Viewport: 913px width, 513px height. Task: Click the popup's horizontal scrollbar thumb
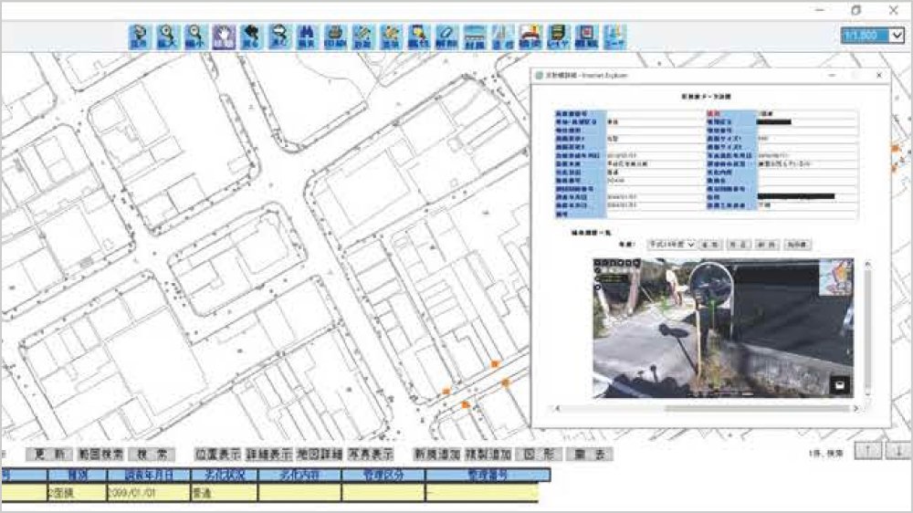757,408
